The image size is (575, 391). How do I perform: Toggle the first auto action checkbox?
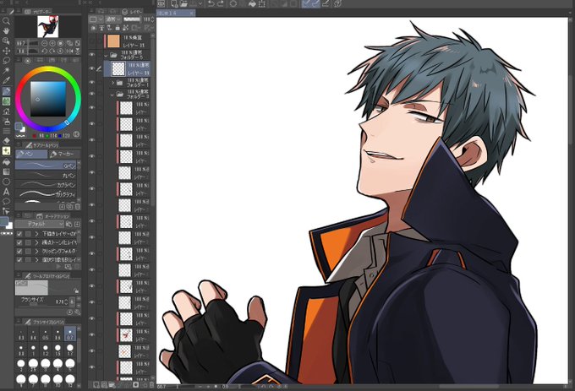coord(19,234)
